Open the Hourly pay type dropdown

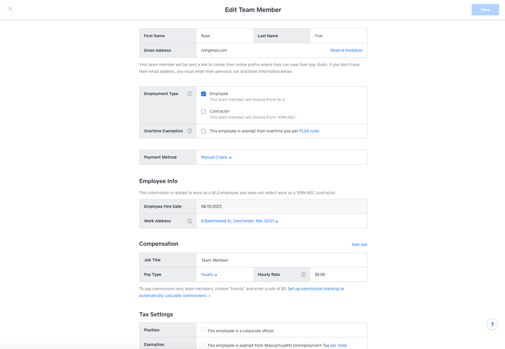tap(209, 275)
